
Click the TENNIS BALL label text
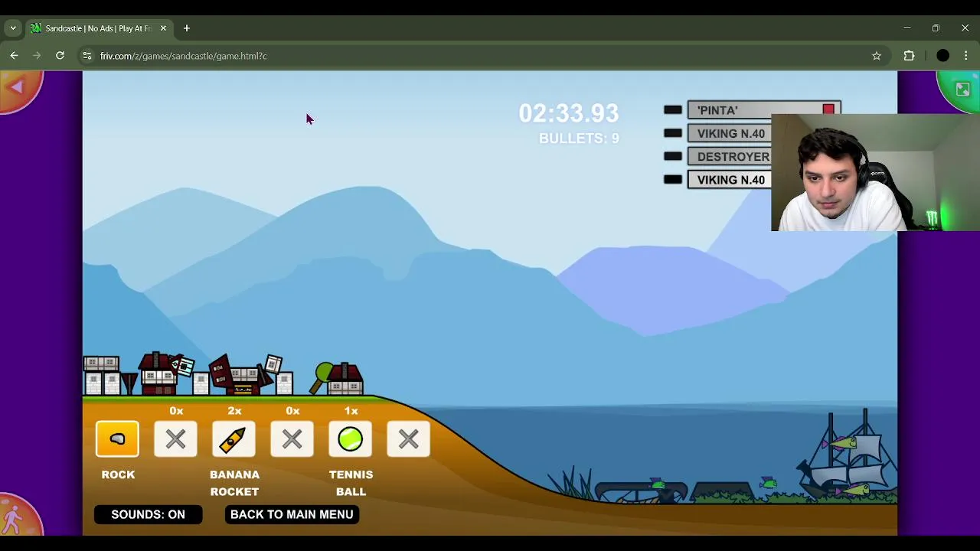[351, 483]
